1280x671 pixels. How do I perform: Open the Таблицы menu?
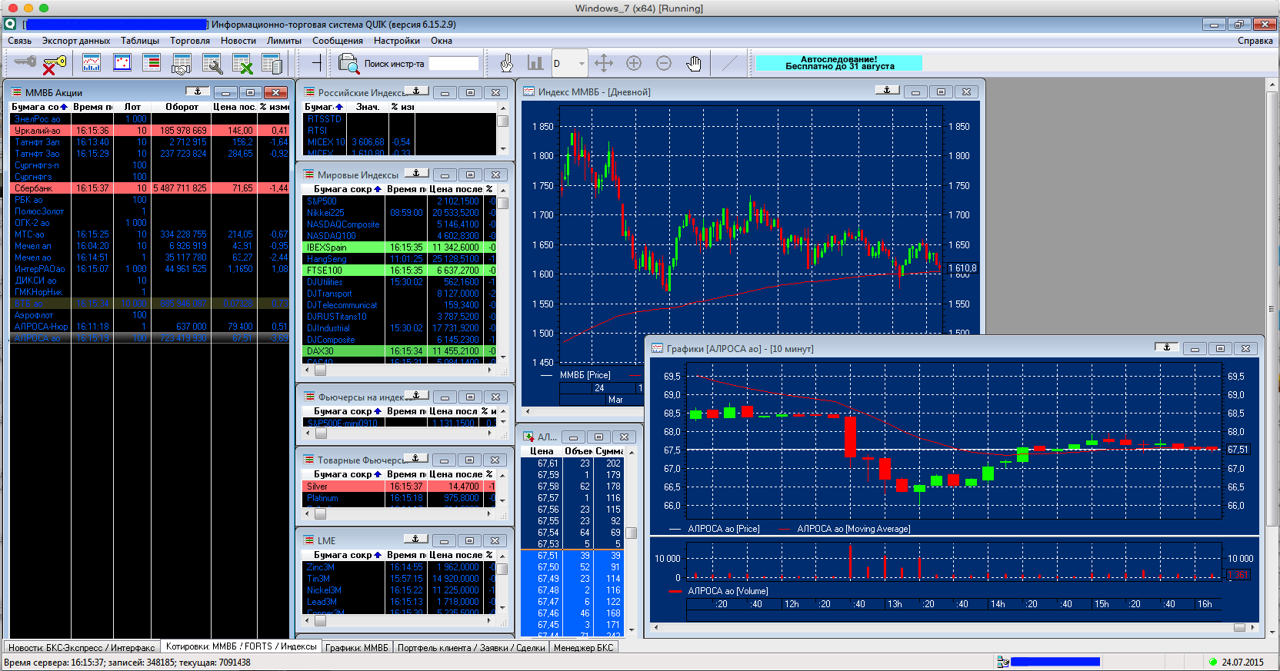140,41
